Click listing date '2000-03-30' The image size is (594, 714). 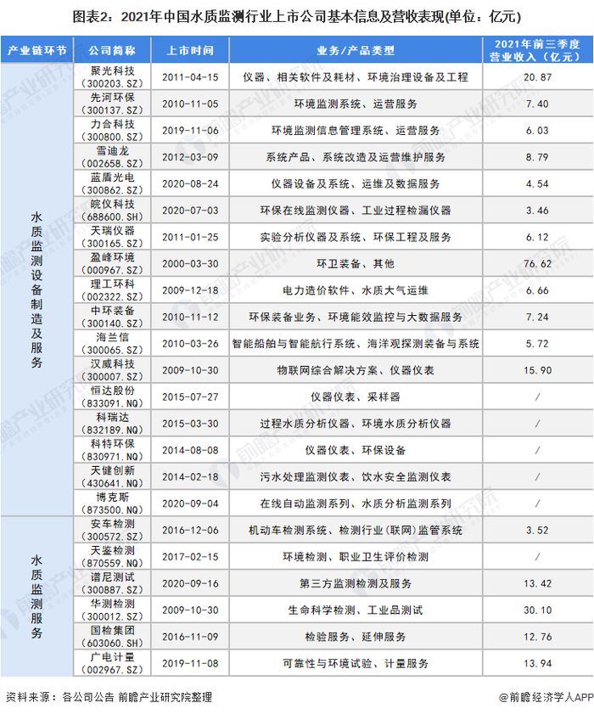[190, 264]
